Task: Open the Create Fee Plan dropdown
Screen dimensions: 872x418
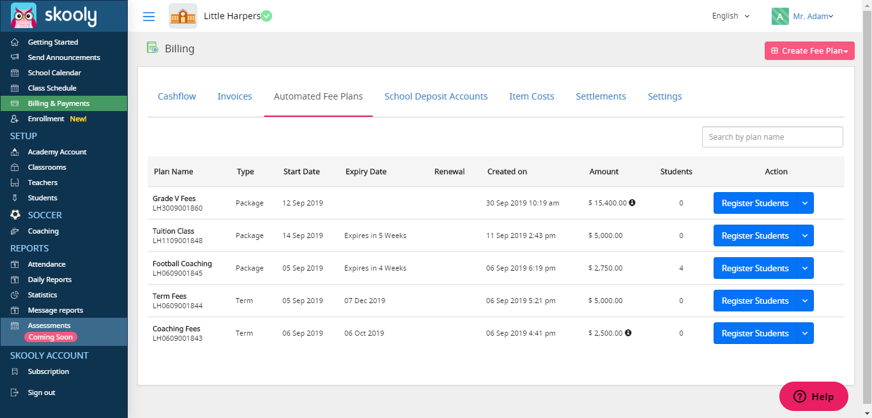Action: [x=809, y=51]
